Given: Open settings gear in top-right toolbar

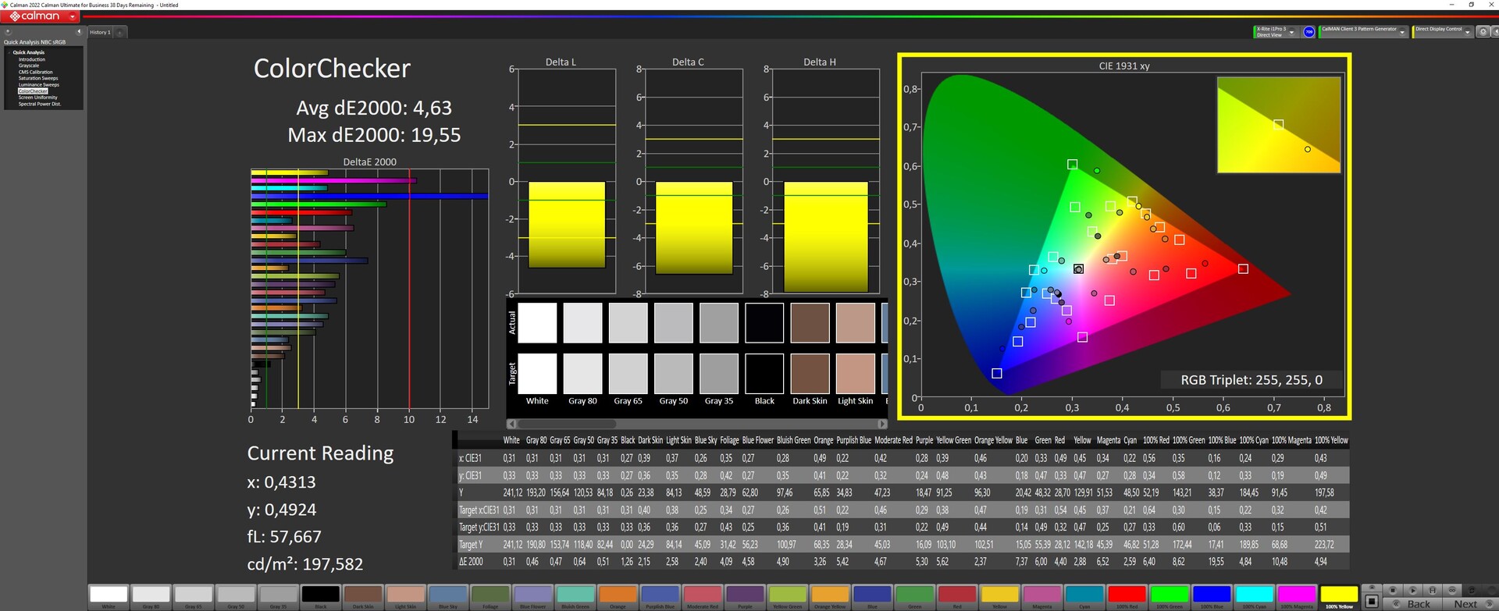Looking at the screenshot, I should point(1483,32).
